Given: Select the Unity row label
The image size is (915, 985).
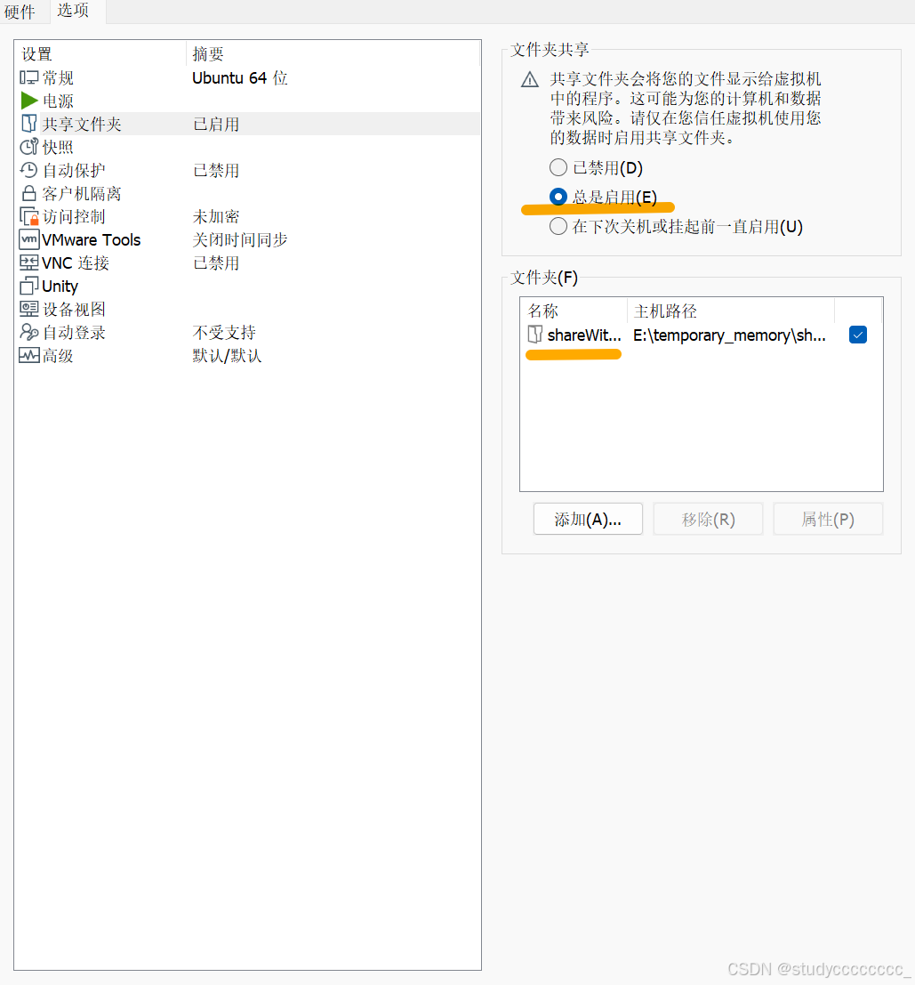Looking at the screenshot, I should coord(60,287).
